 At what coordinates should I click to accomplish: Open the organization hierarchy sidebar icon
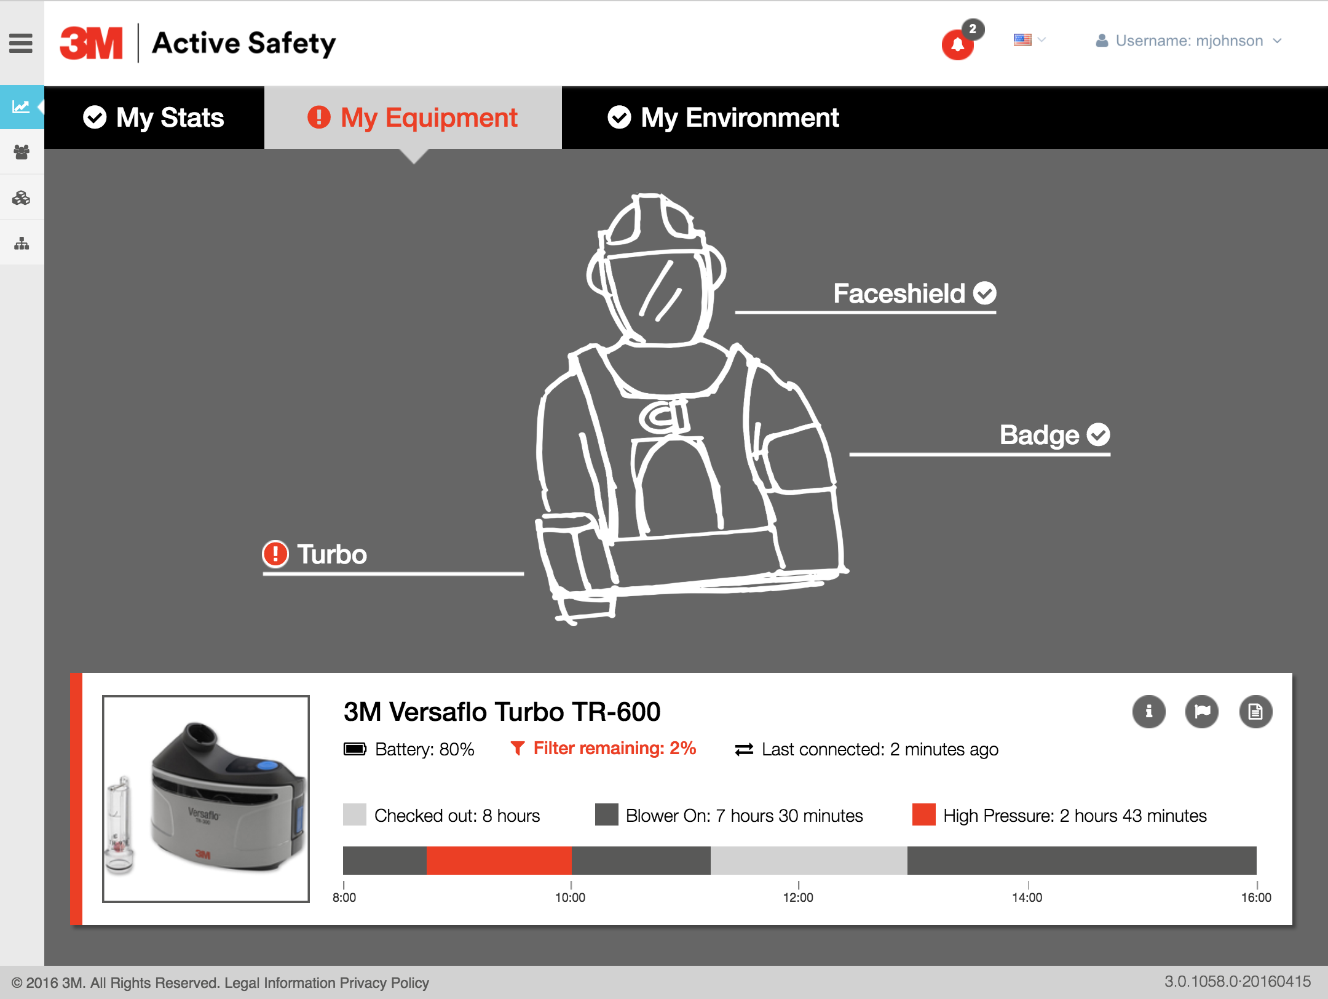pos(21,244)
